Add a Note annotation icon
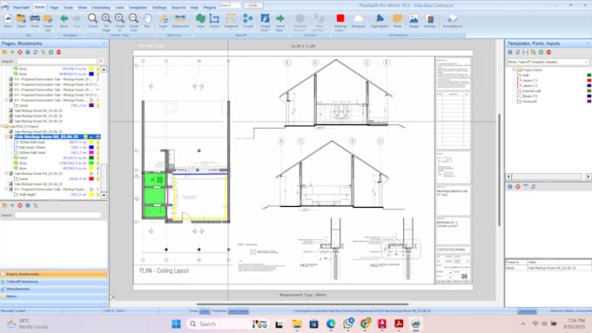This screenshot has height=333, width=592. pyautogui.click(x=398, y=18)
